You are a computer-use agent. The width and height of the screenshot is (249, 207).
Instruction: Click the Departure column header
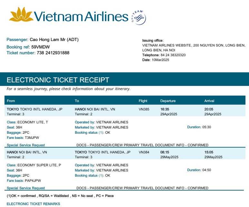[x=168, y=101]
